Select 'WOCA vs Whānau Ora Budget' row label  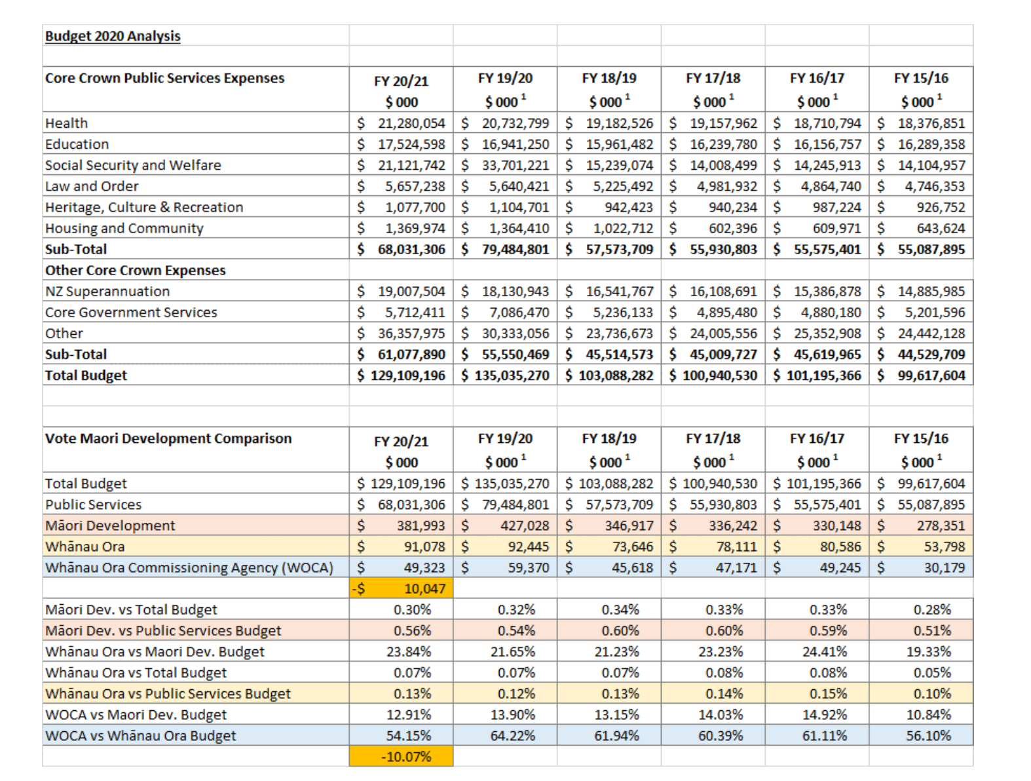click(x=140, y=735)
